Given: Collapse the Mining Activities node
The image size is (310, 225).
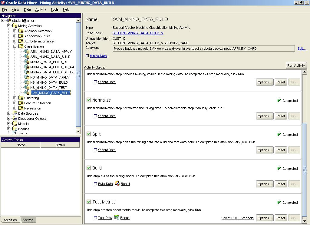Looking at the screenshot, I should click(x=9, y=25).
